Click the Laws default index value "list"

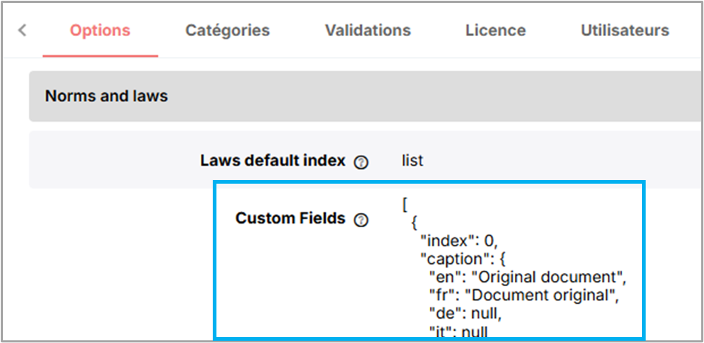point(412,161)
